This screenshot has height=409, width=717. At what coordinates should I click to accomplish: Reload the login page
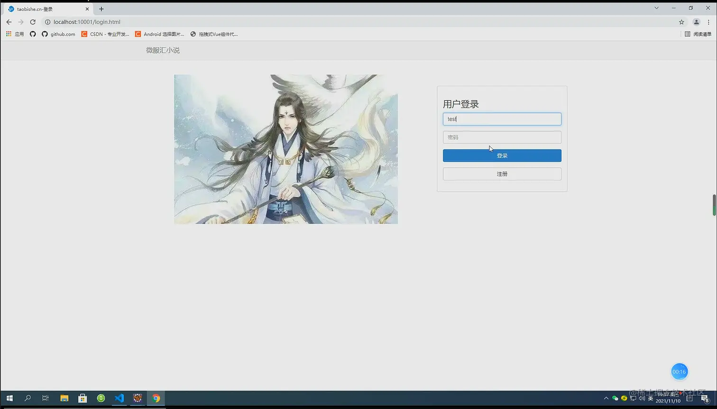pyautogui.click(x=33, y=22)
